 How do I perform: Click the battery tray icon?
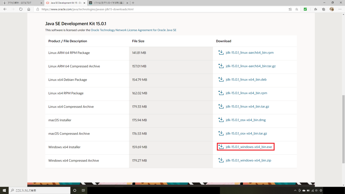[x=308, y=191]
